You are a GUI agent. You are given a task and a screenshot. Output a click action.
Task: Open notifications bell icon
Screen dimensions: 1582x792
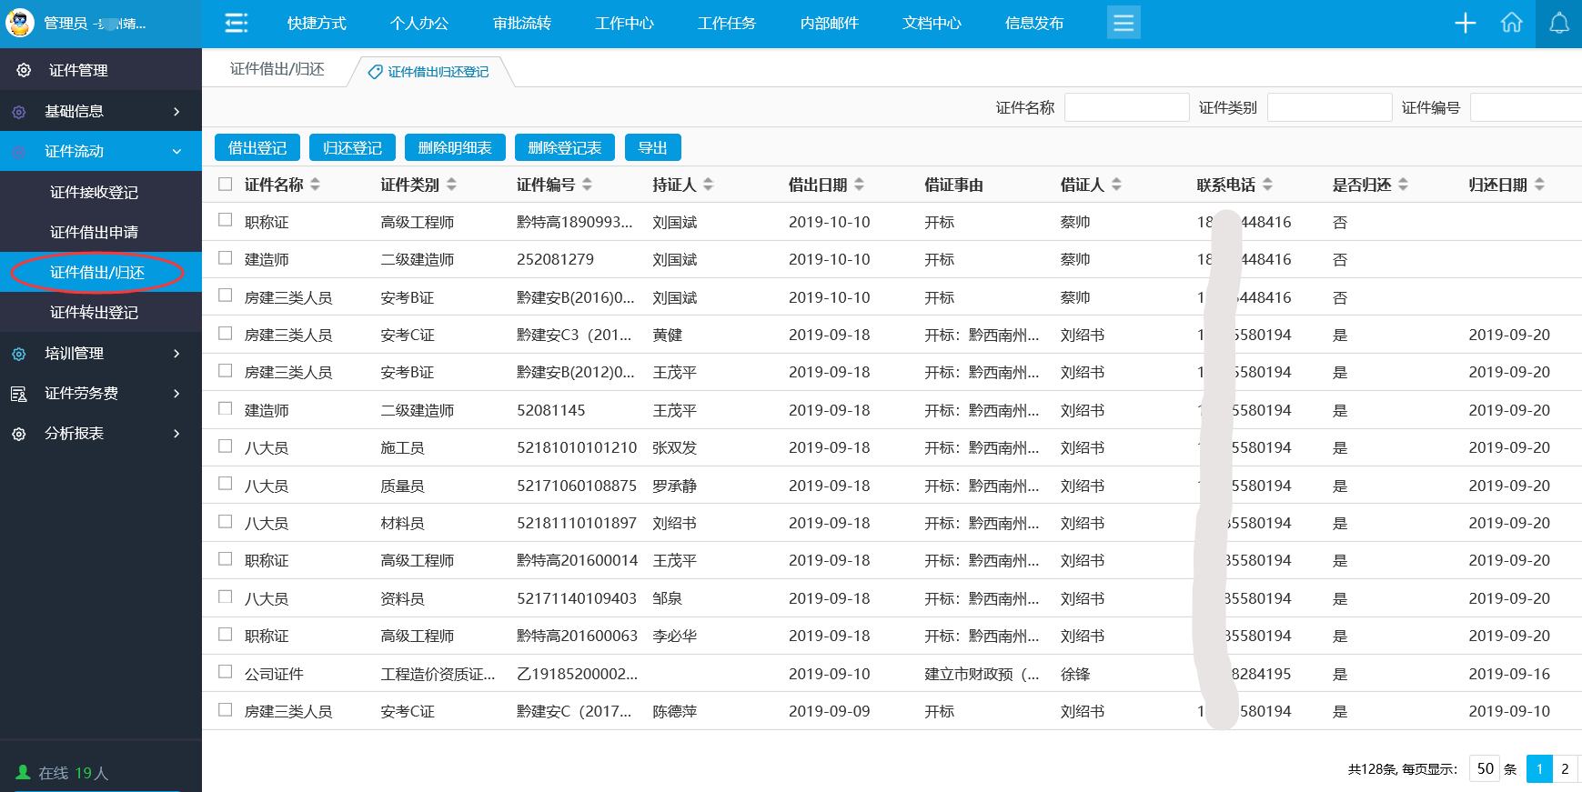(x=1559, y=23)
